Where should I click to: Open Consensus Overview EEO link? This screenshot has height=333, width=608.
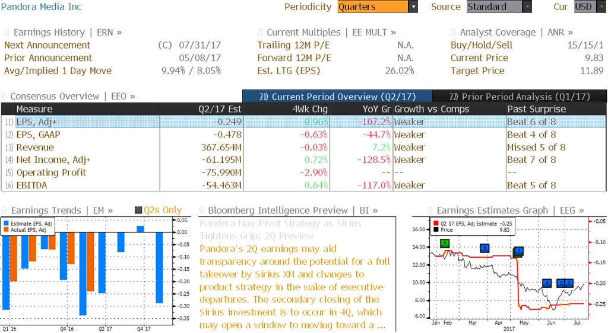pos(72,96)
